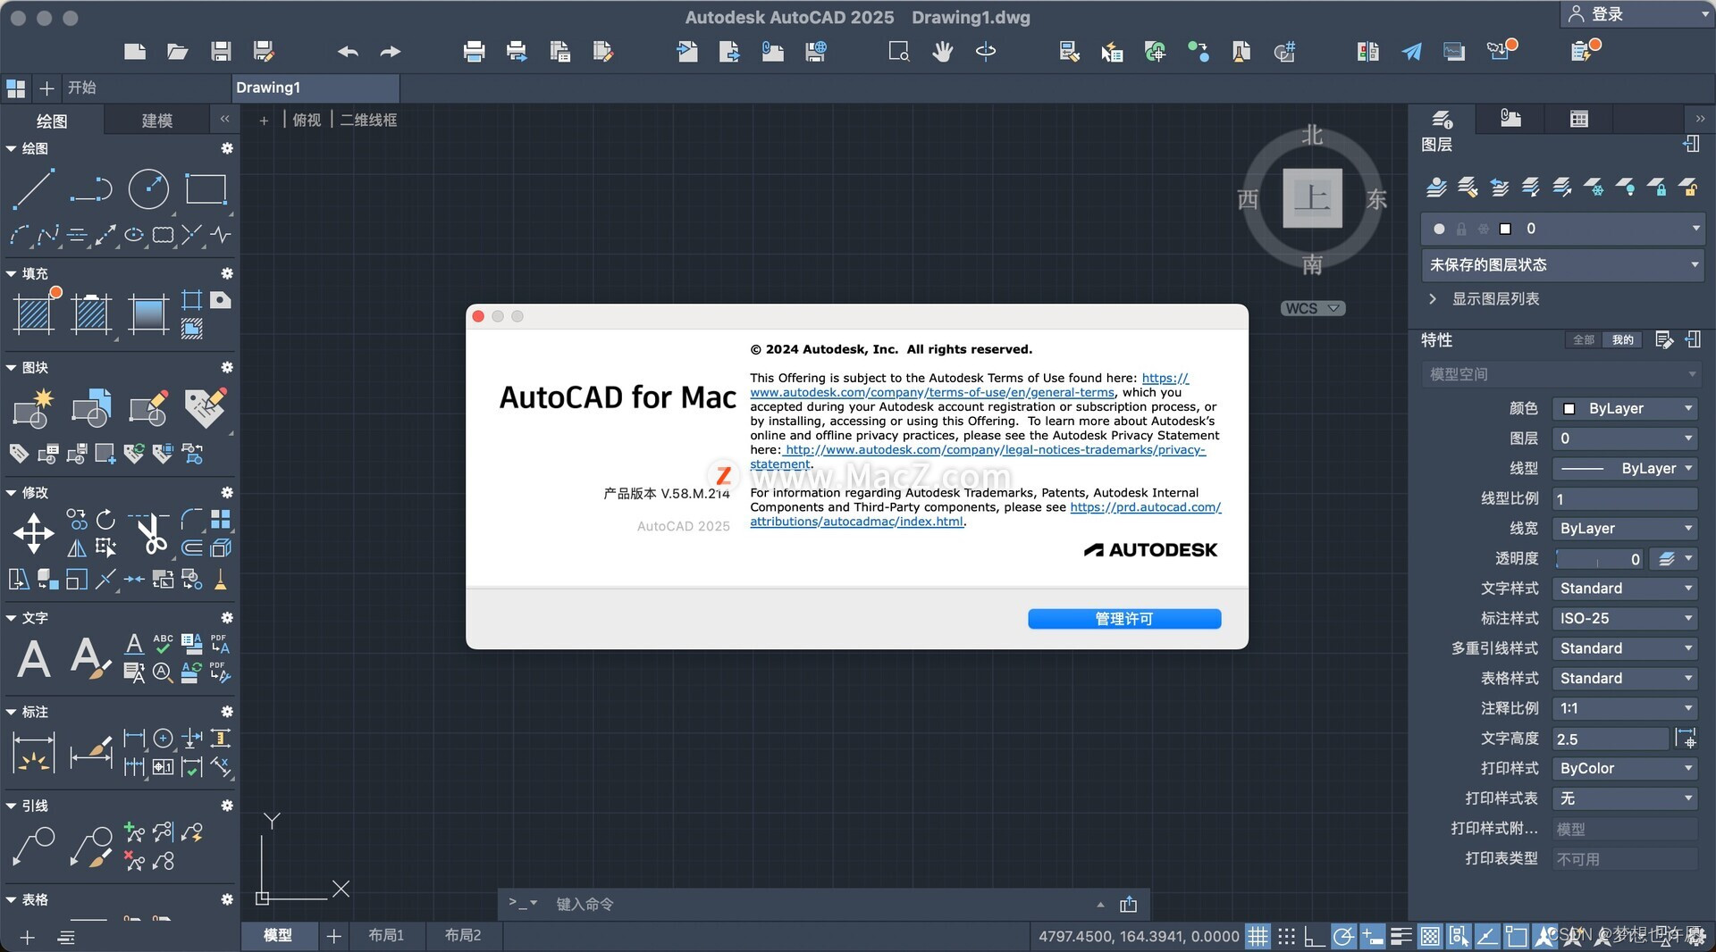The width and height of the screenshot is (1716, 952).
Task: Toggle the grid display in status bar
Action: pyautogui.click(x=1258, y=936)
